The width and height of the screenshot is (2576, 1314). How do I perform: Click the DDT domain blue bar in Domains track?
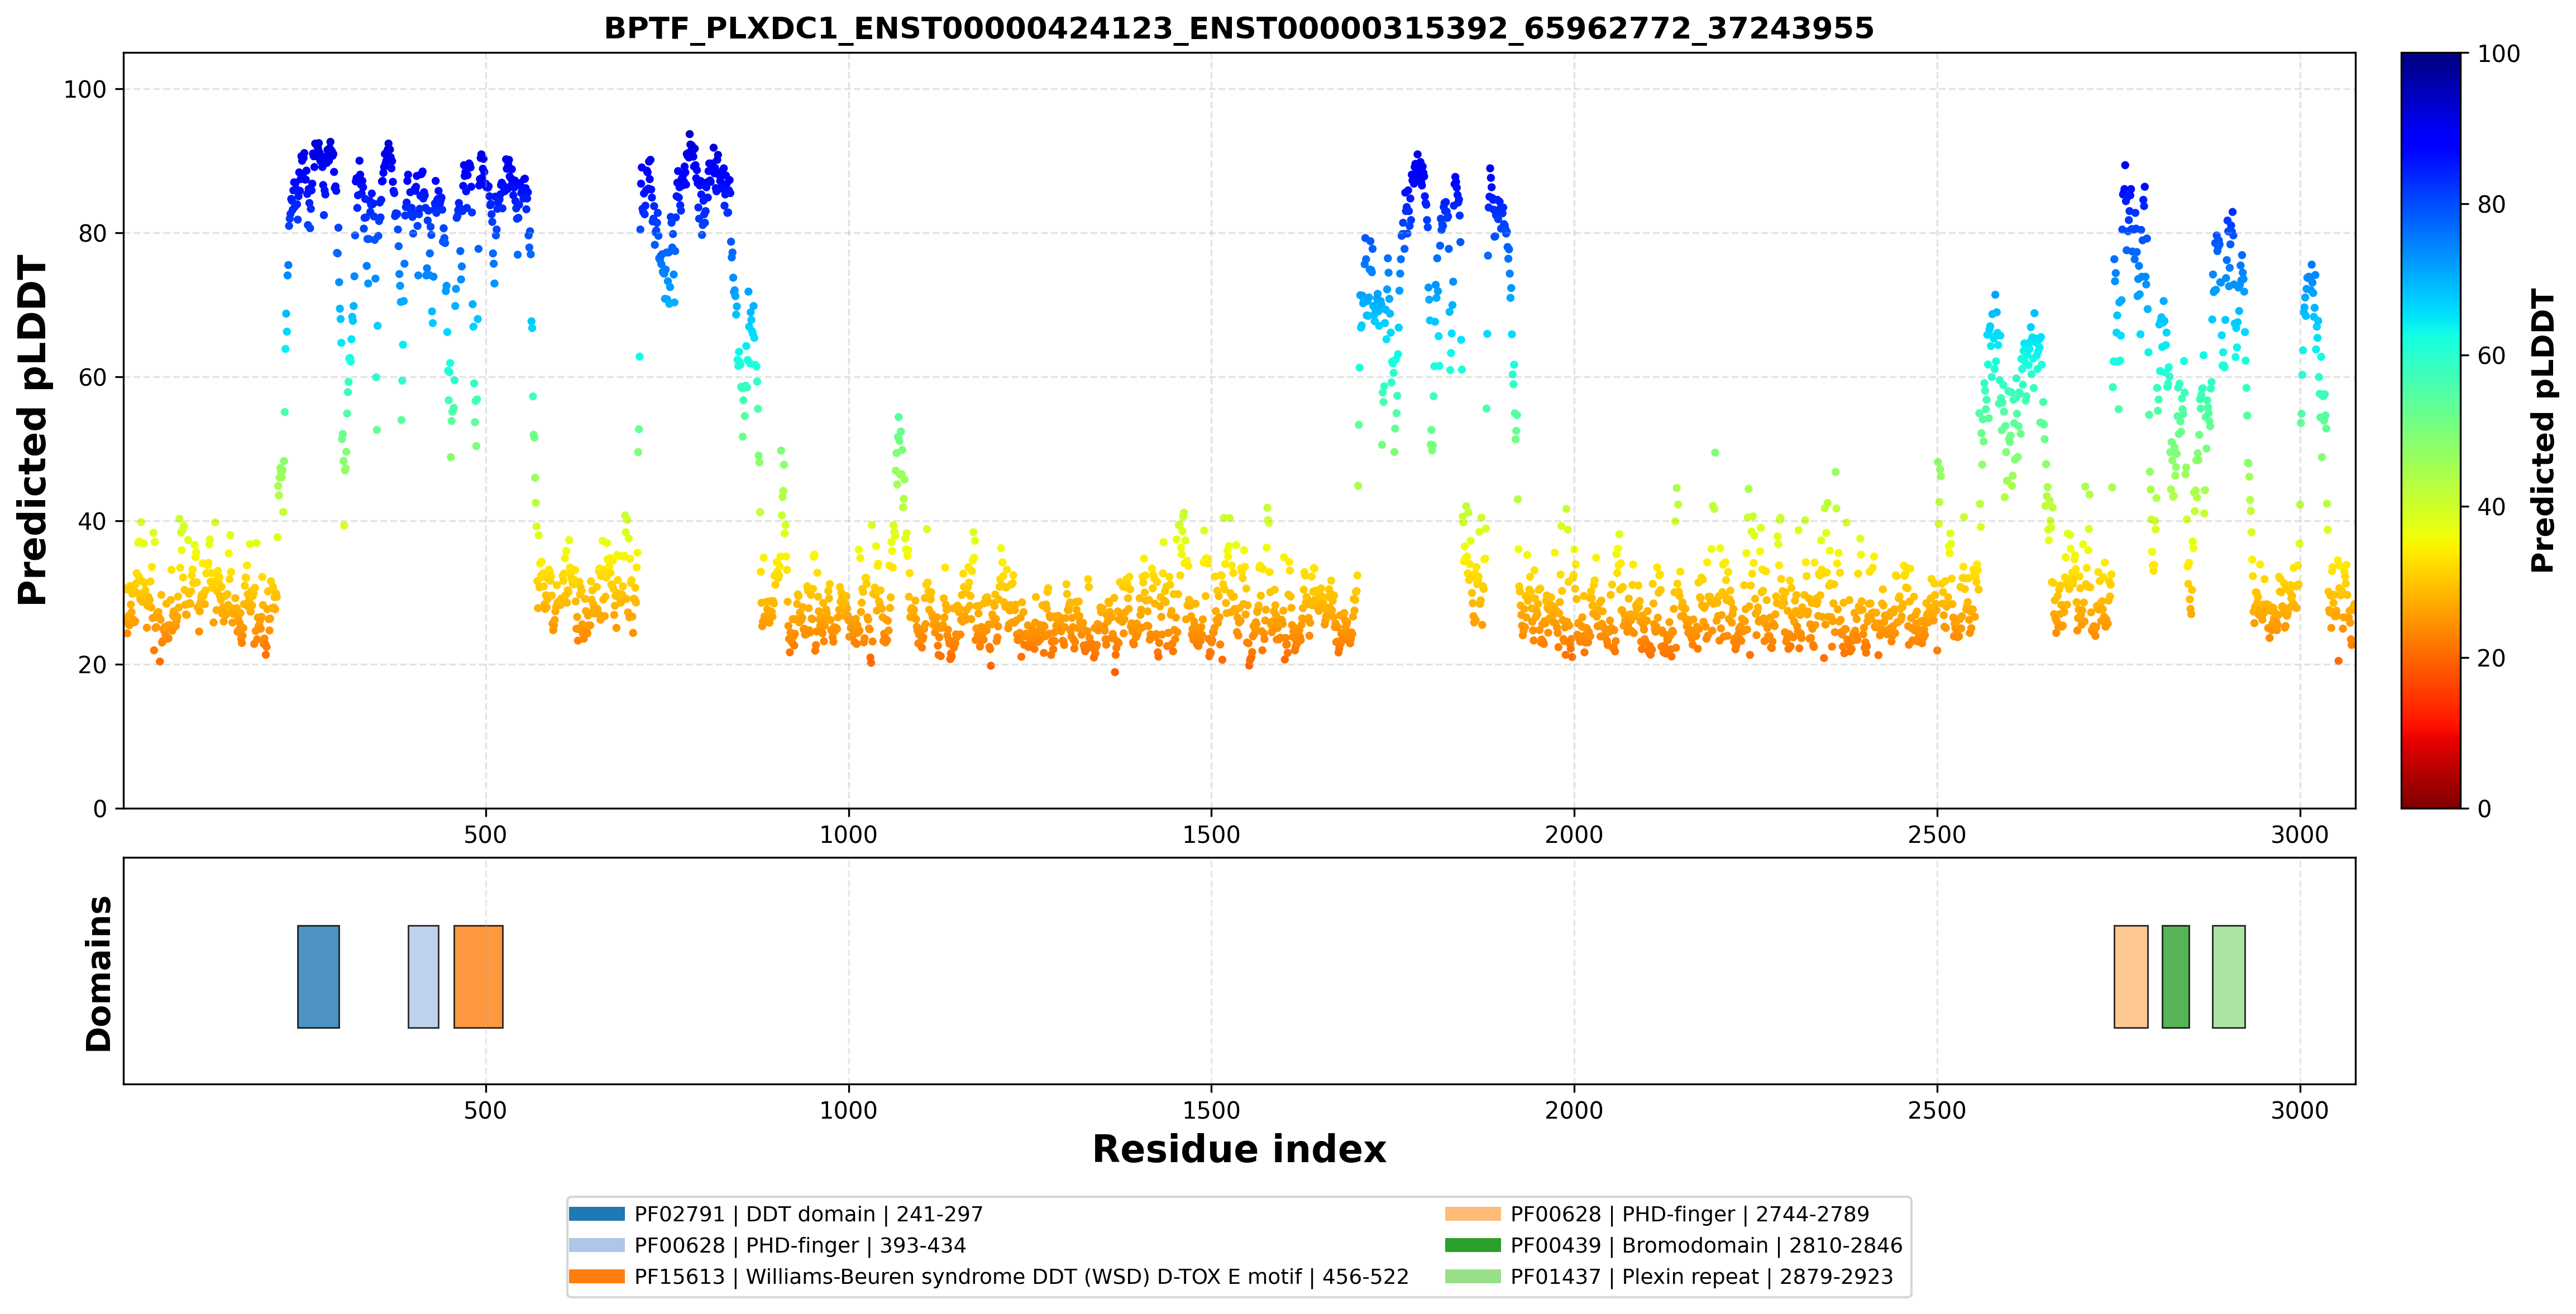(x=318, y=976)
